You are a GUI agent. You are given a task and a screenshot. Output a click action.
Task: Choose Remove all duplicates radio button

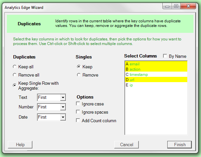pyautogui.click(x=15, y=75)
